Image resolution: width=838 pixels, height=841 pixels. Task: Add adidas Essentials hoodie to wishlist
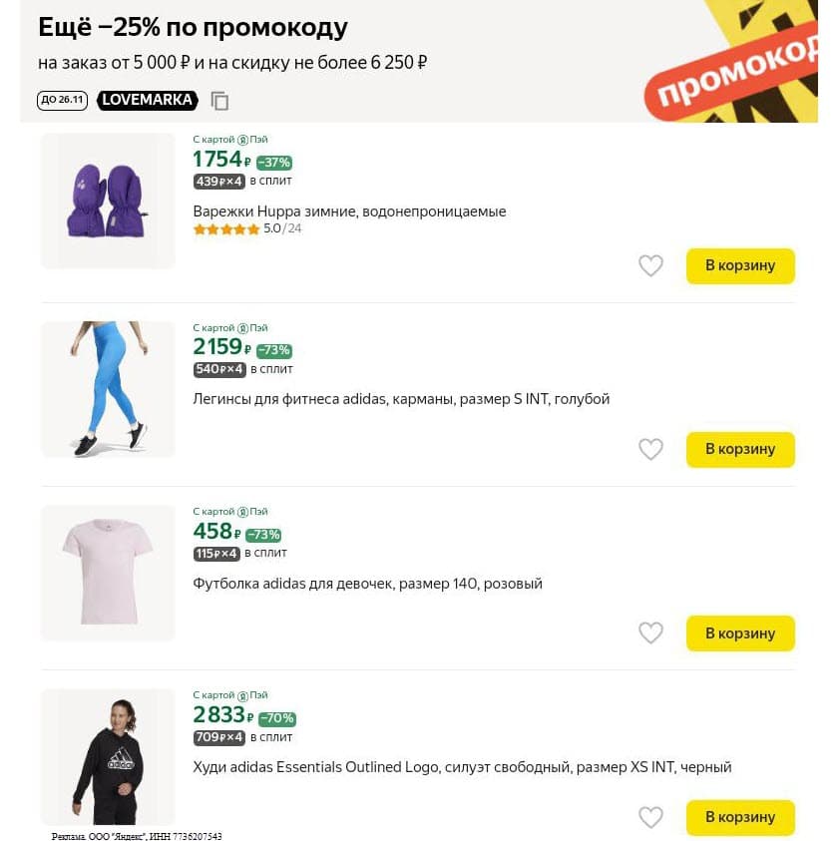(650, 817)
